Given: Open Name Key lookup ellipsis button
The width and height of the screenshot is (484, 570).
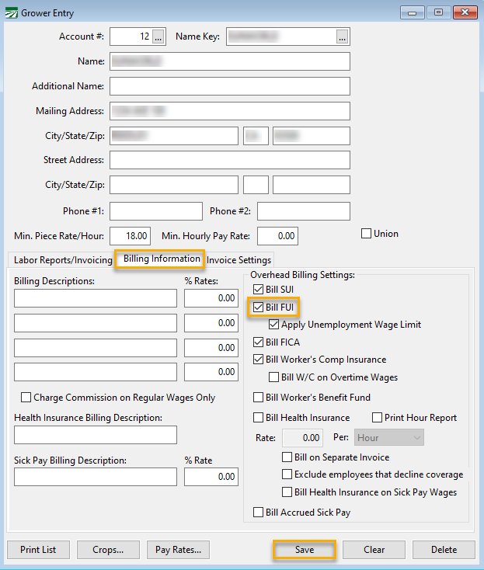Looking at the screenshot, I should [342, 36].
